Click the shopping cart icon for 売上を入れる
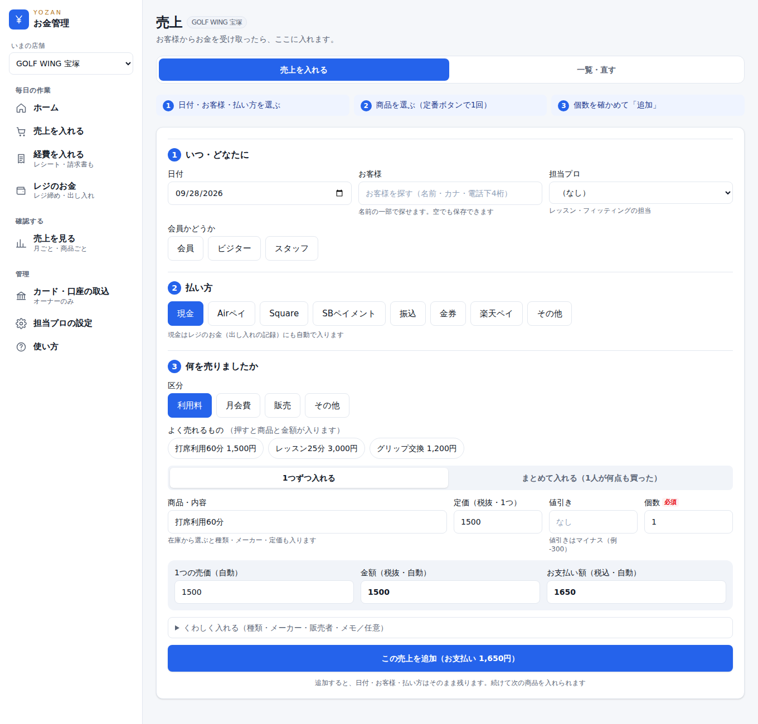Image resolution: width=758 pixels, height=724 pixels. coord(21,131)
